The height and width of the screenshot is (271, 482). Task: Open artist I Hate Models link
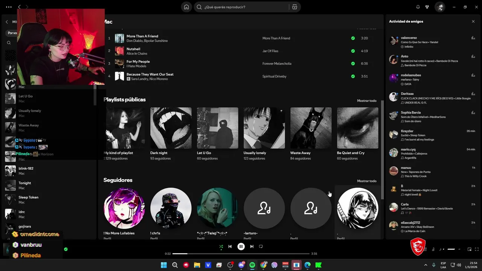tap(136, 66)
